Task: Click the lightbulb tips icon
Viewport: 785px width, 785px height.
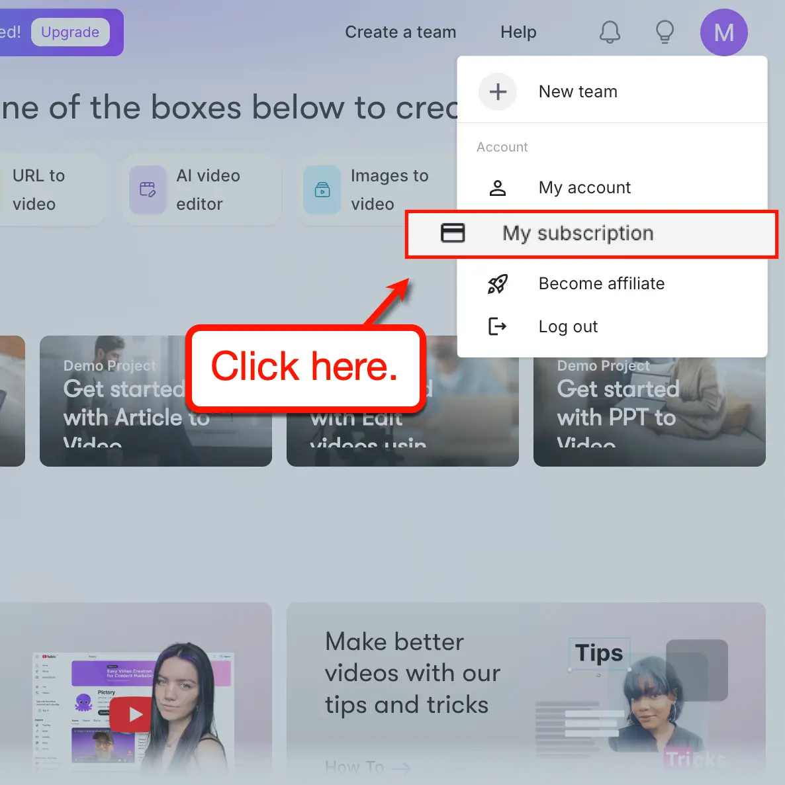Action: [665, 32]
